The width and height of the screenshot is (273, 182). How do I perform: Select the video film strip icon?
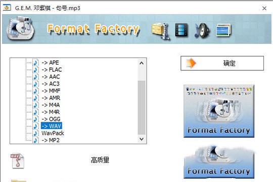[x=181, y=30]
